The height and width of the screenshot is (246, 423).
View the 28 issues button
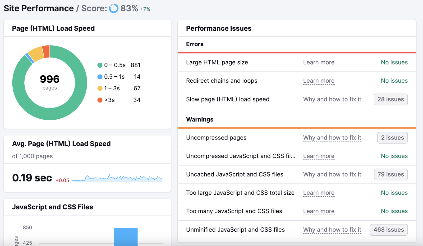390,99
